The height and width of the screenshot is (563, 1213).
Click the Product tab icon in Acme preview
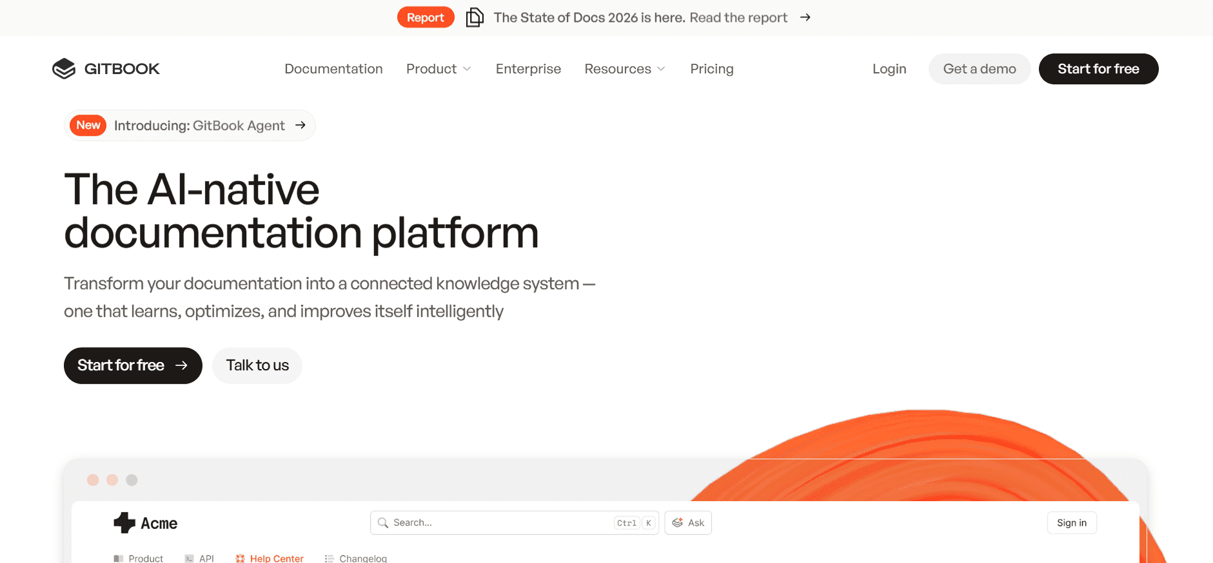[x=118, y=558]
